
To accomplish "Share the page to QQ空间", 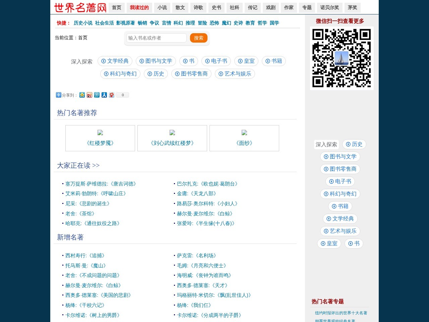I will pyautogui.click(x=82, y=95).
